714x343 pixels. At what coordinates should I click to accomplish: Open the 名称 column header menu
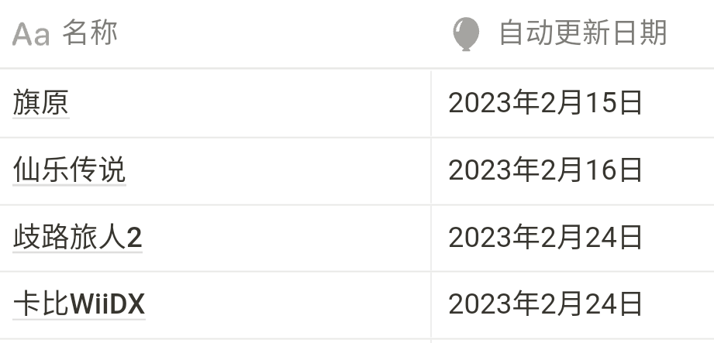point(90,34)
